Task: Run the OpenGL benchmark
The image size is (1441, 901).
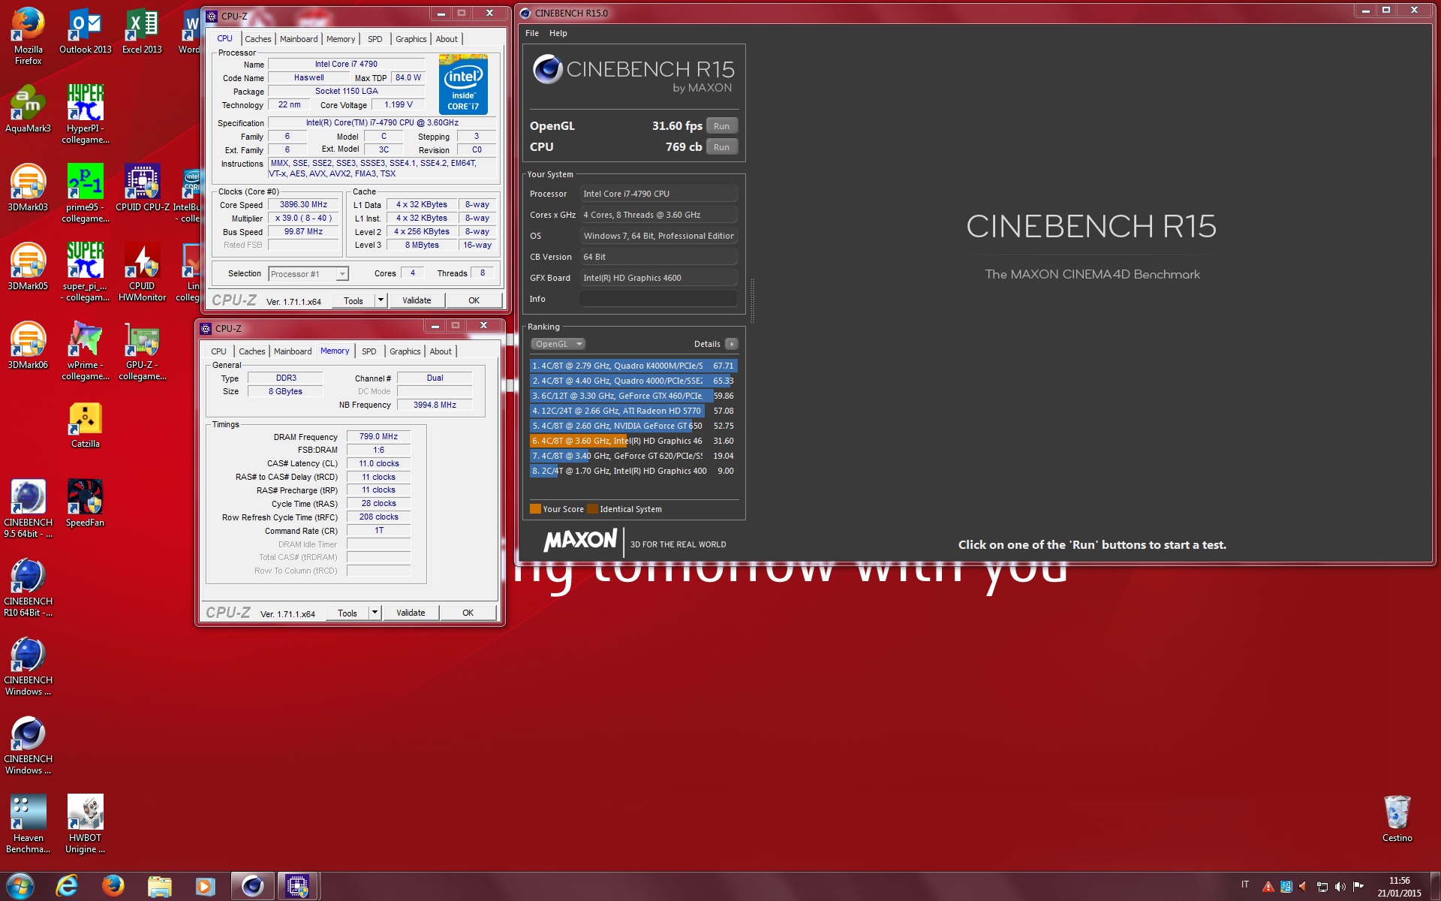Action: coord(721,126)
